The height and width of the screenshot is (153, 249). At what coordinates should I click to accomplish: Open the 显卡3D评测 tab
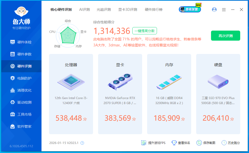coord(128,10)
